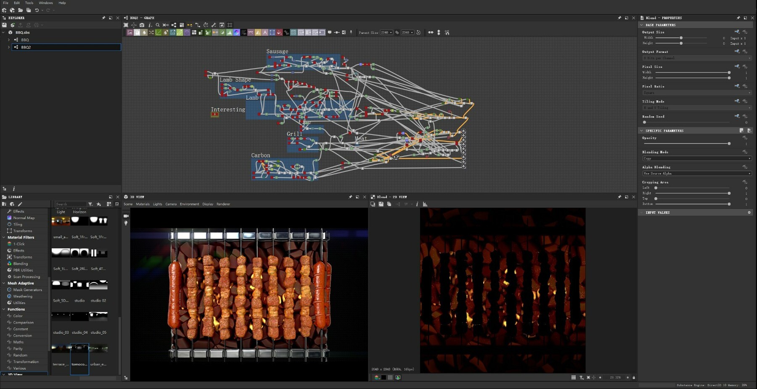Pin the Blend Properties panel
Image resolution: width=757 pixels, height=389 pixels.
(738, 18)
